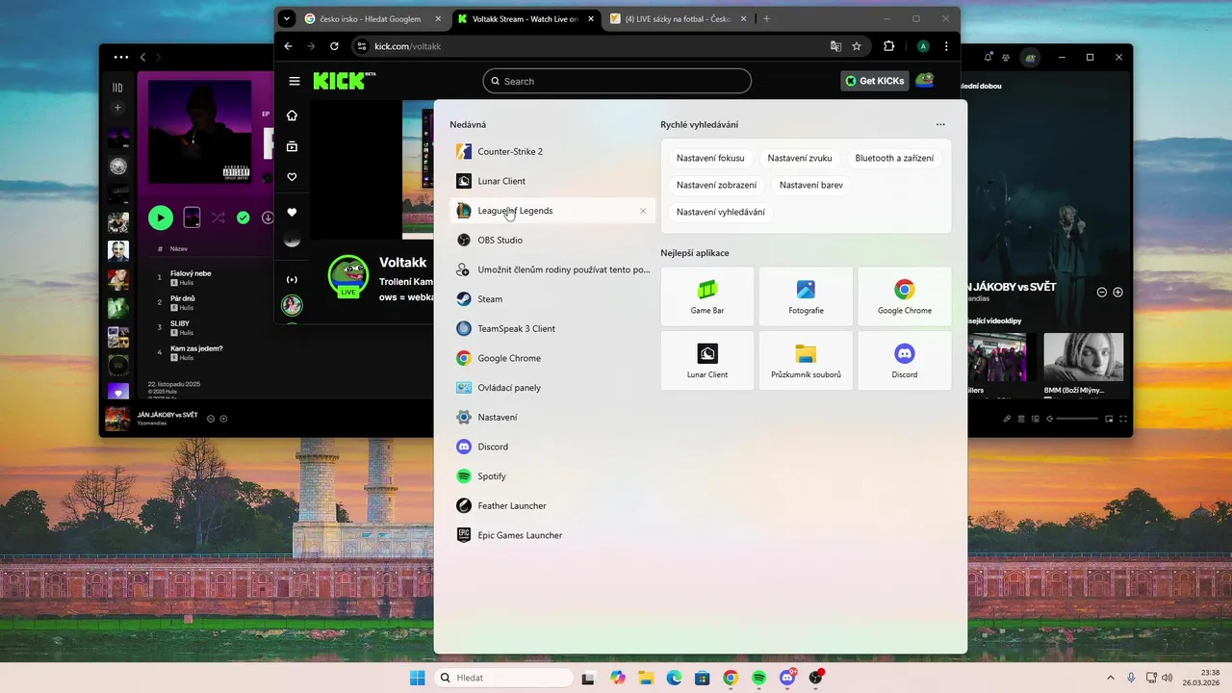Select Nastavení vyhledávání chip
Viewport: 1232px width, 693px height.
(721, 212)
